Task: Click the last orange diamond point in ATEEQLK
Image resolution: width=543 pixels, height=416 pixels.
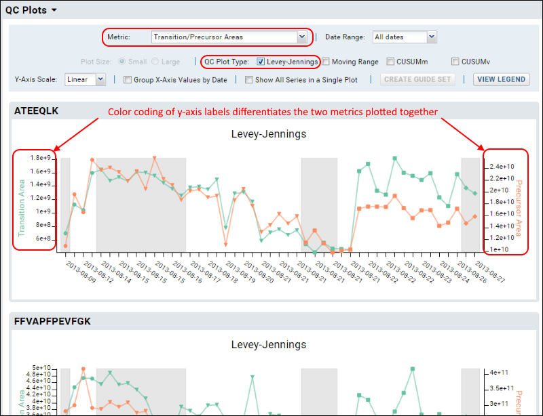Action: pos(474,217)
